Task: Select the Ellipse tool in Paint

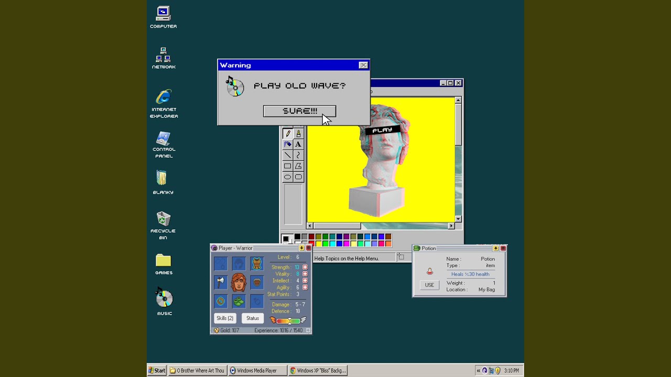Action: (x=287, y=177)
